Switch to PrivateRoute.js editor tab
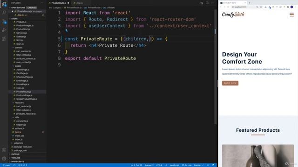Image resolution: width=298 pixels, height=167 pixels. coord(59,3)
